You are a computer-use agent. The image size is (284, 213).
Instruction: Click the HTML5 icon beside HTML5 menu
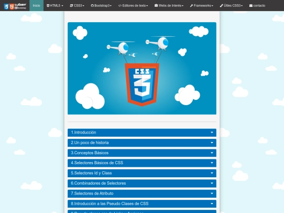(x=48, y=6)
